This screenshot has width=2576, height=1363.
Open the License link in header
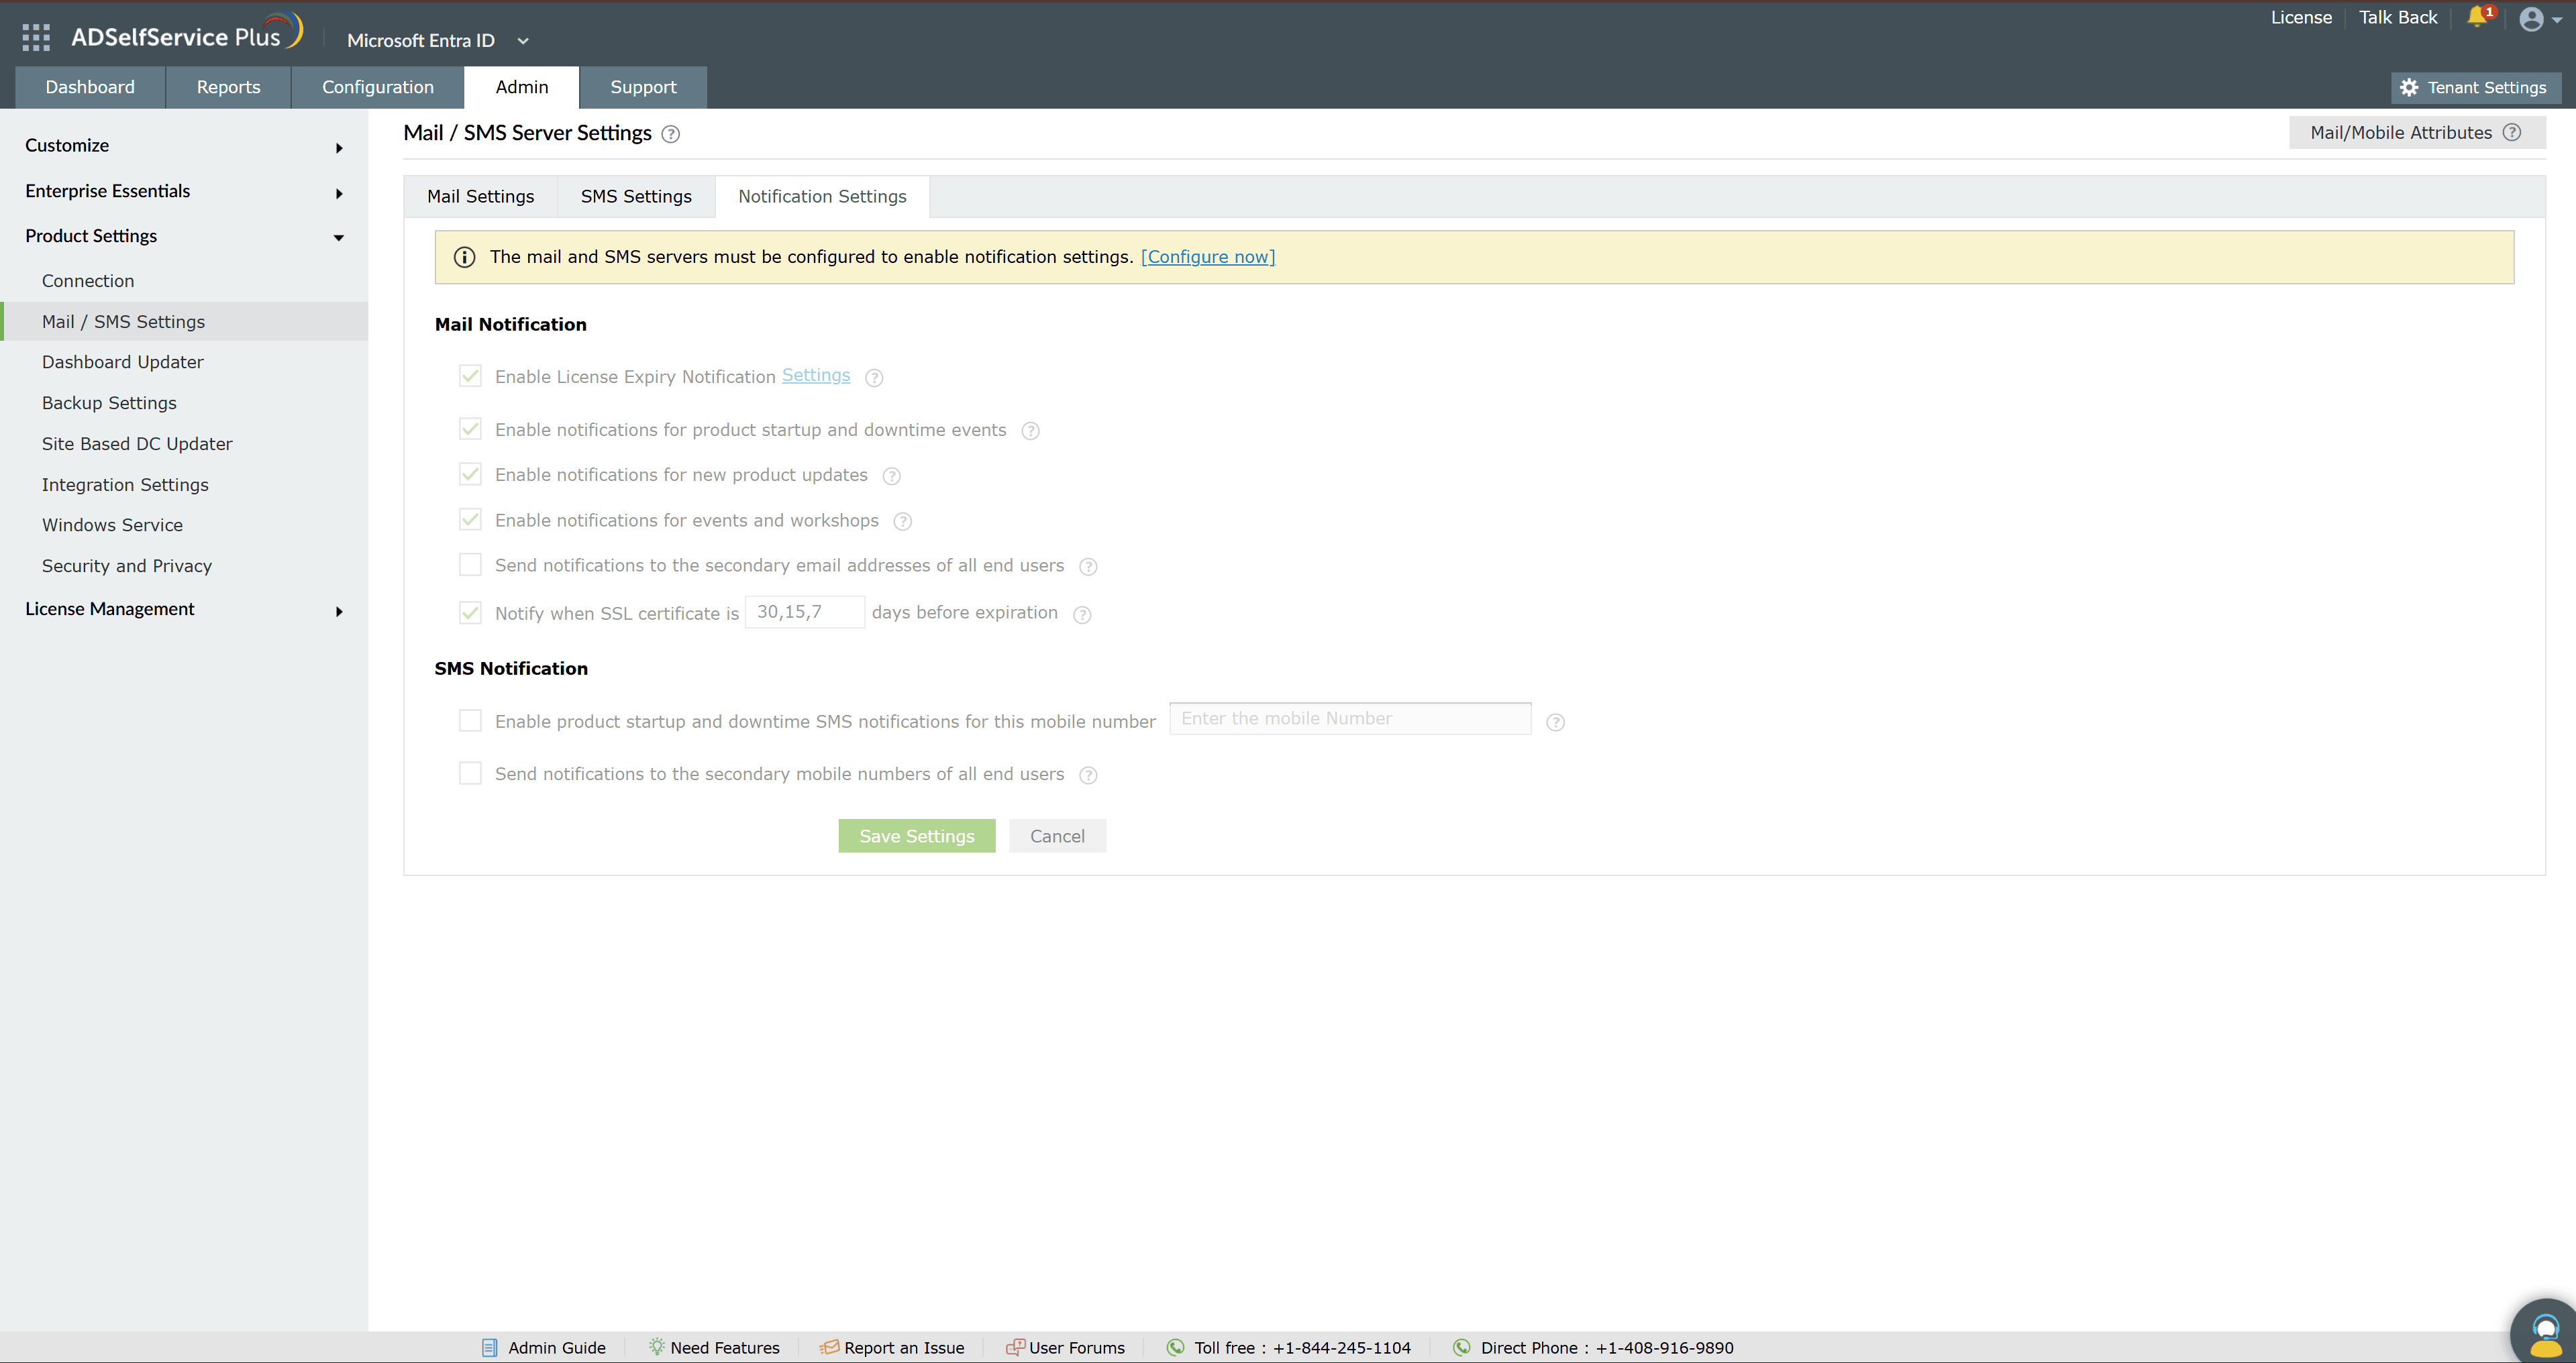tap(2301, 17)
